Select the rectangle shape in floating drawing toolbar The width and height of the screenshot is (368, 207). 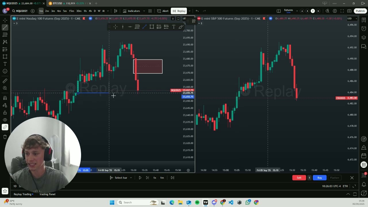pos(152,27)
